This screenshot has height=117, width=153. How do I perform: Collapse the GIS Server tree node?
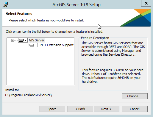click(x=13, y=40)
